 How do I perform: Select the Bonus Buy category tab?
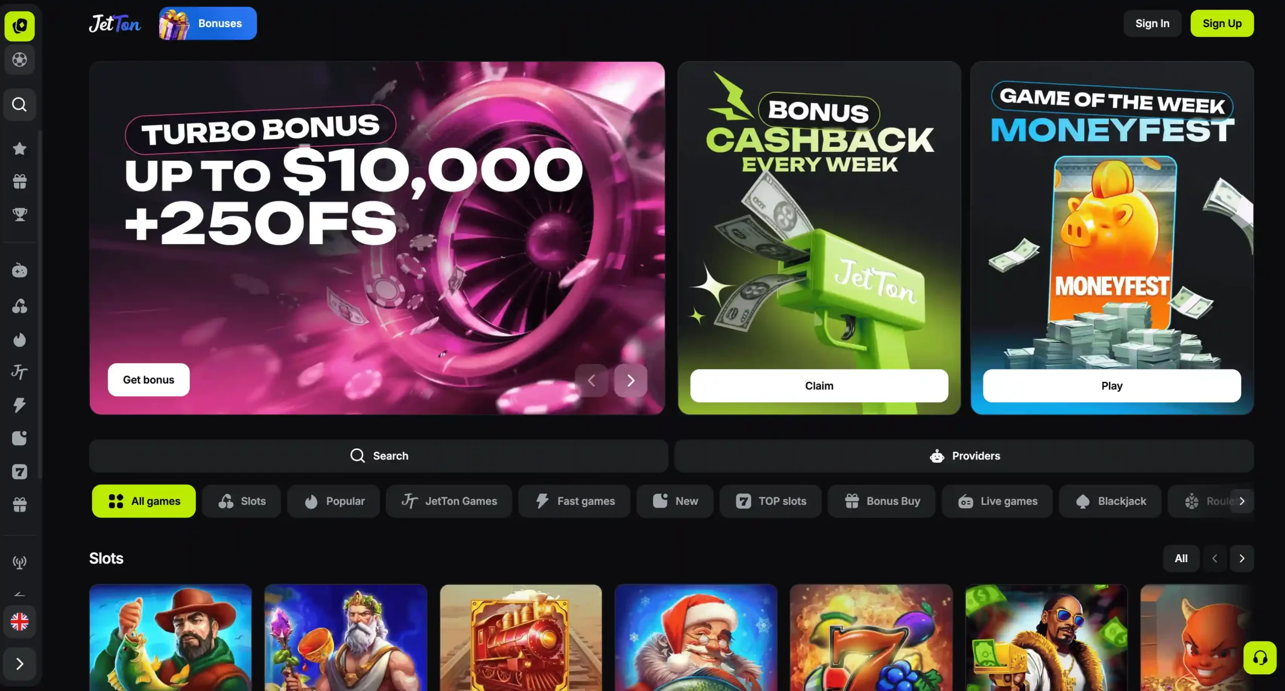click(881, 501)
